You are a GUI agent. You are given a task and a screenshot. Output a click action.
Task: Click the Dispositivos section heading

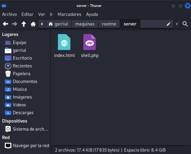15,121
